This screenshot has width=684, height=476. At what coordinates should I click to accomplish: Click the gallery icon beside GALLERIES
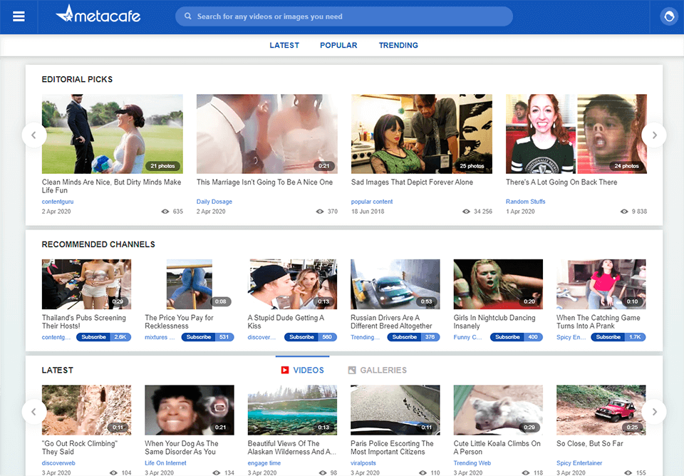(x=351, y=370)
